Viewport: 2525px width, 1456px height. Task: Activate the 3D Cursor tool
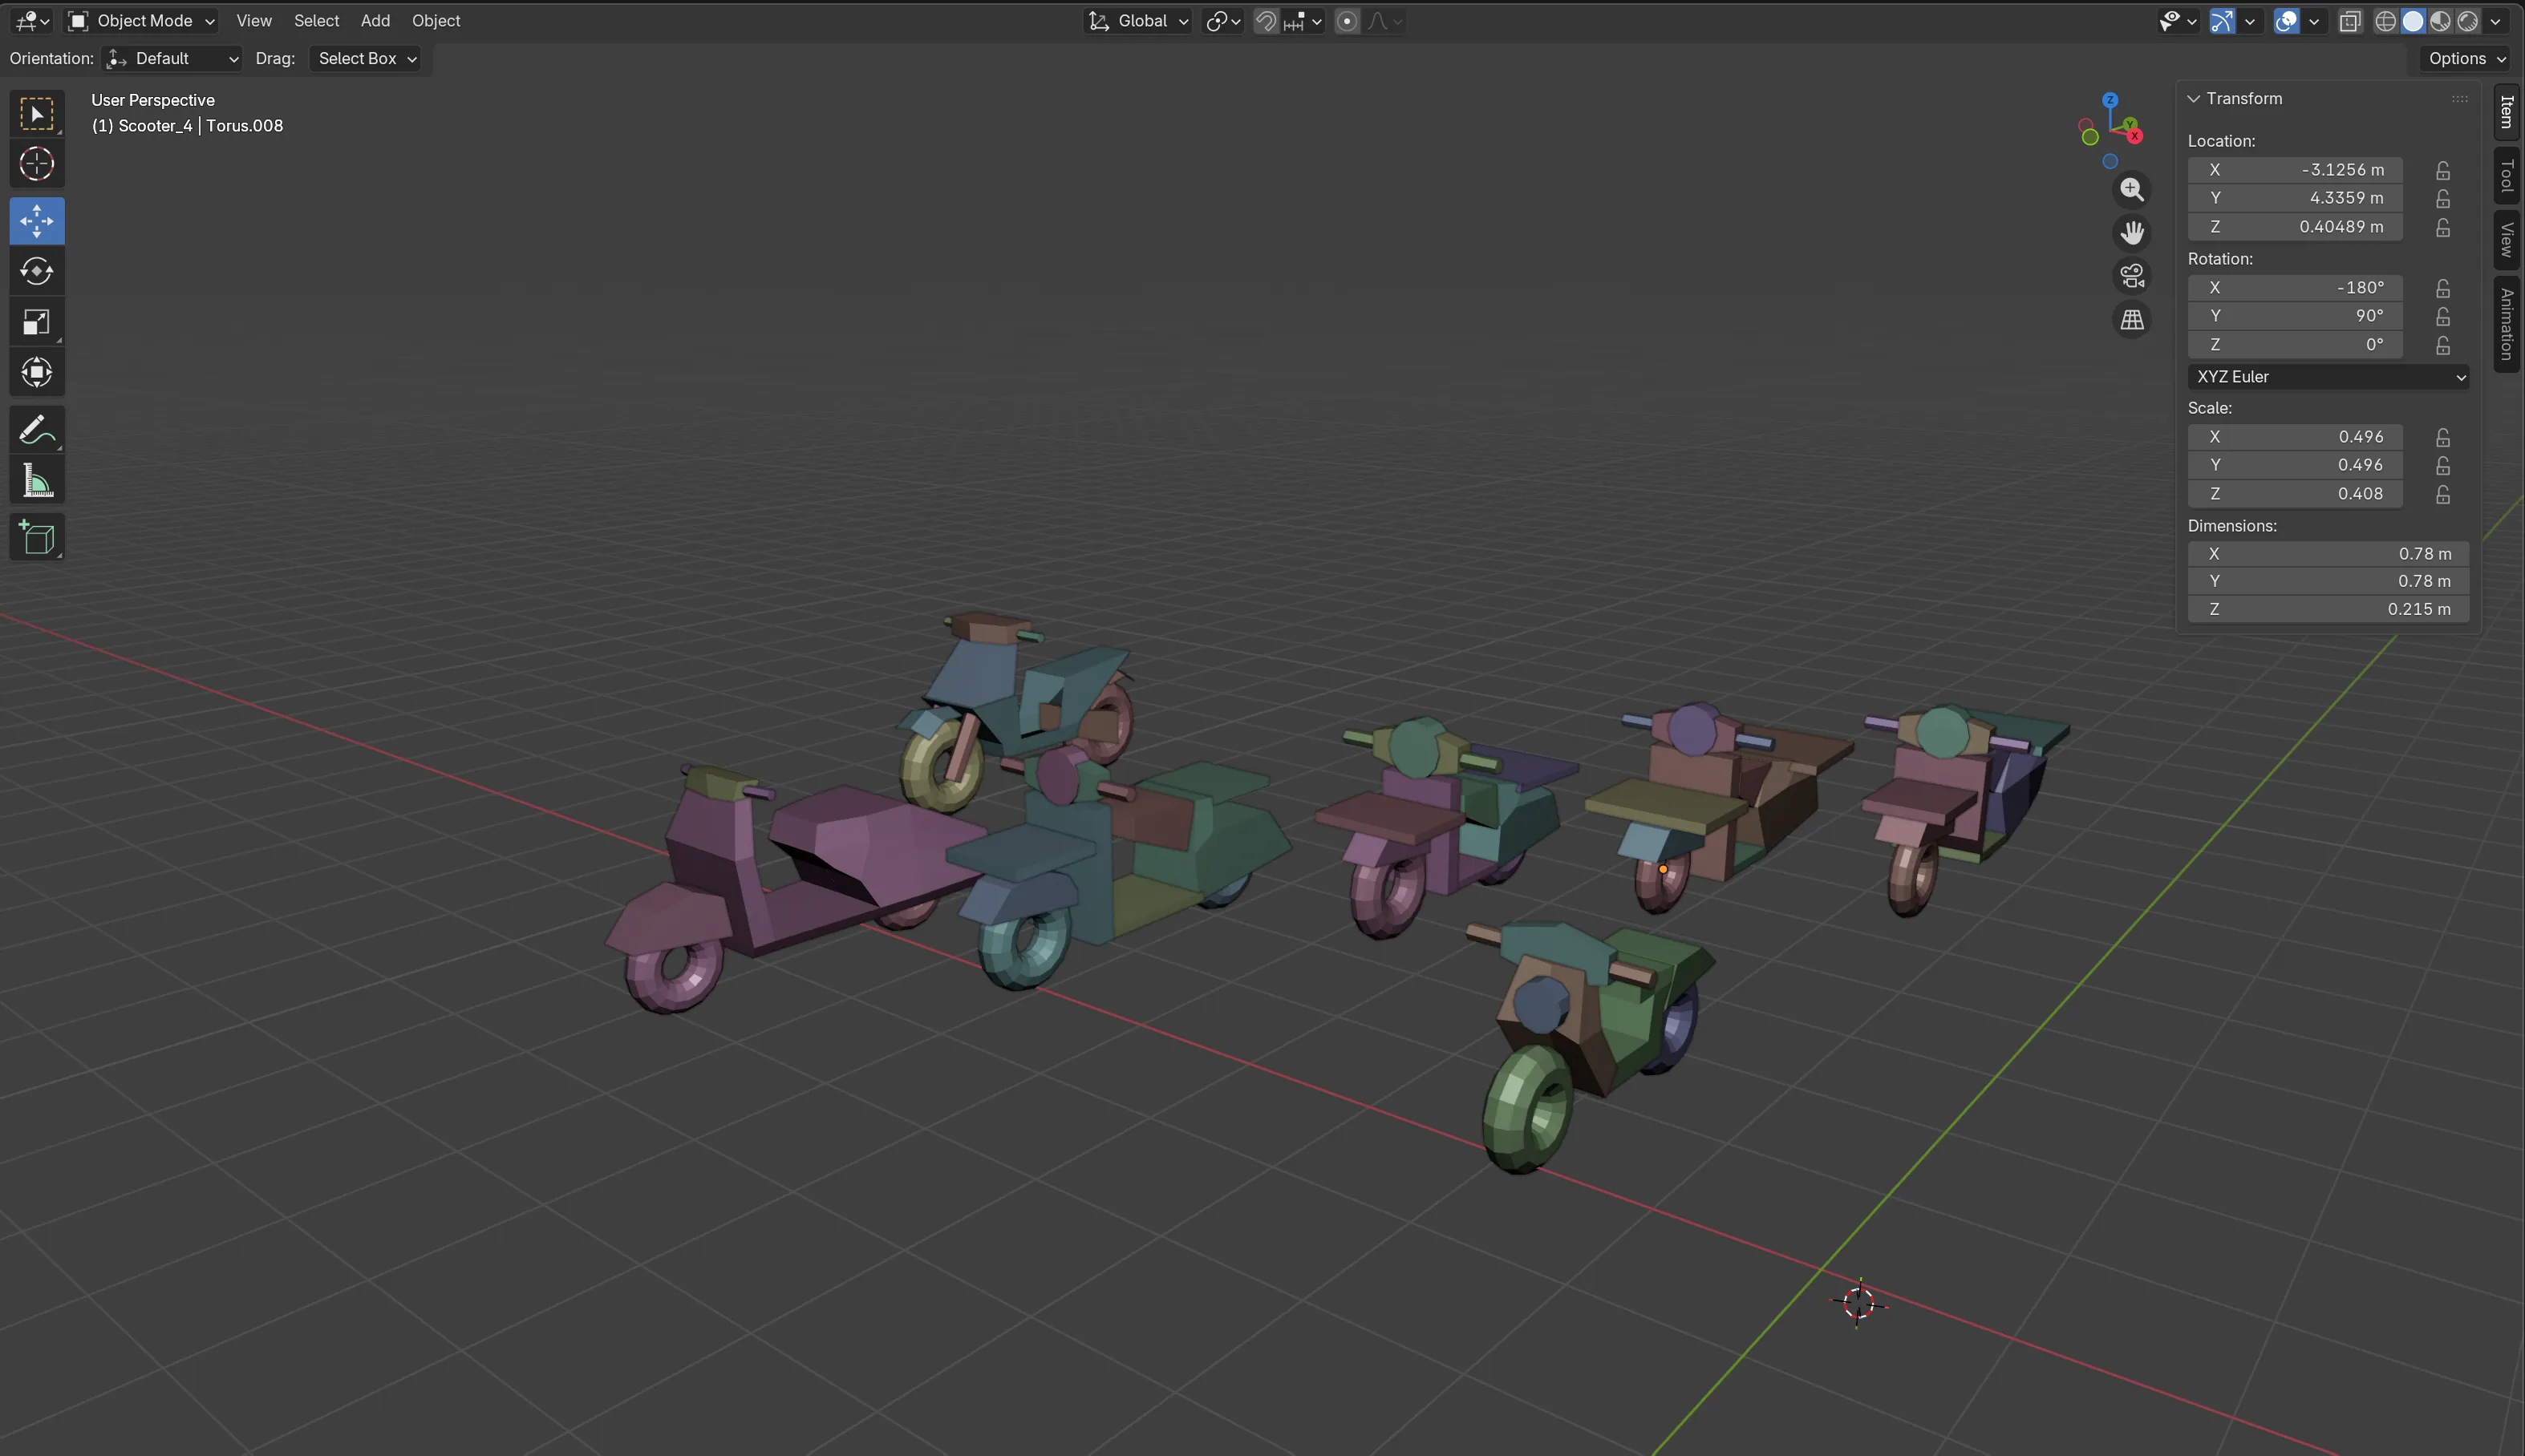click(x=37, y=164)
